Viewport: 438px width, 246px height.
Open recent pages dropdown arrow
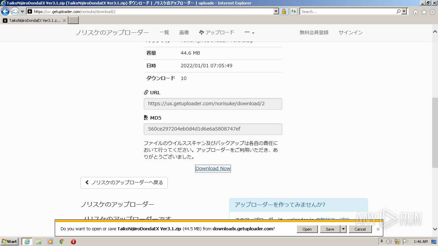coord(23,12)
